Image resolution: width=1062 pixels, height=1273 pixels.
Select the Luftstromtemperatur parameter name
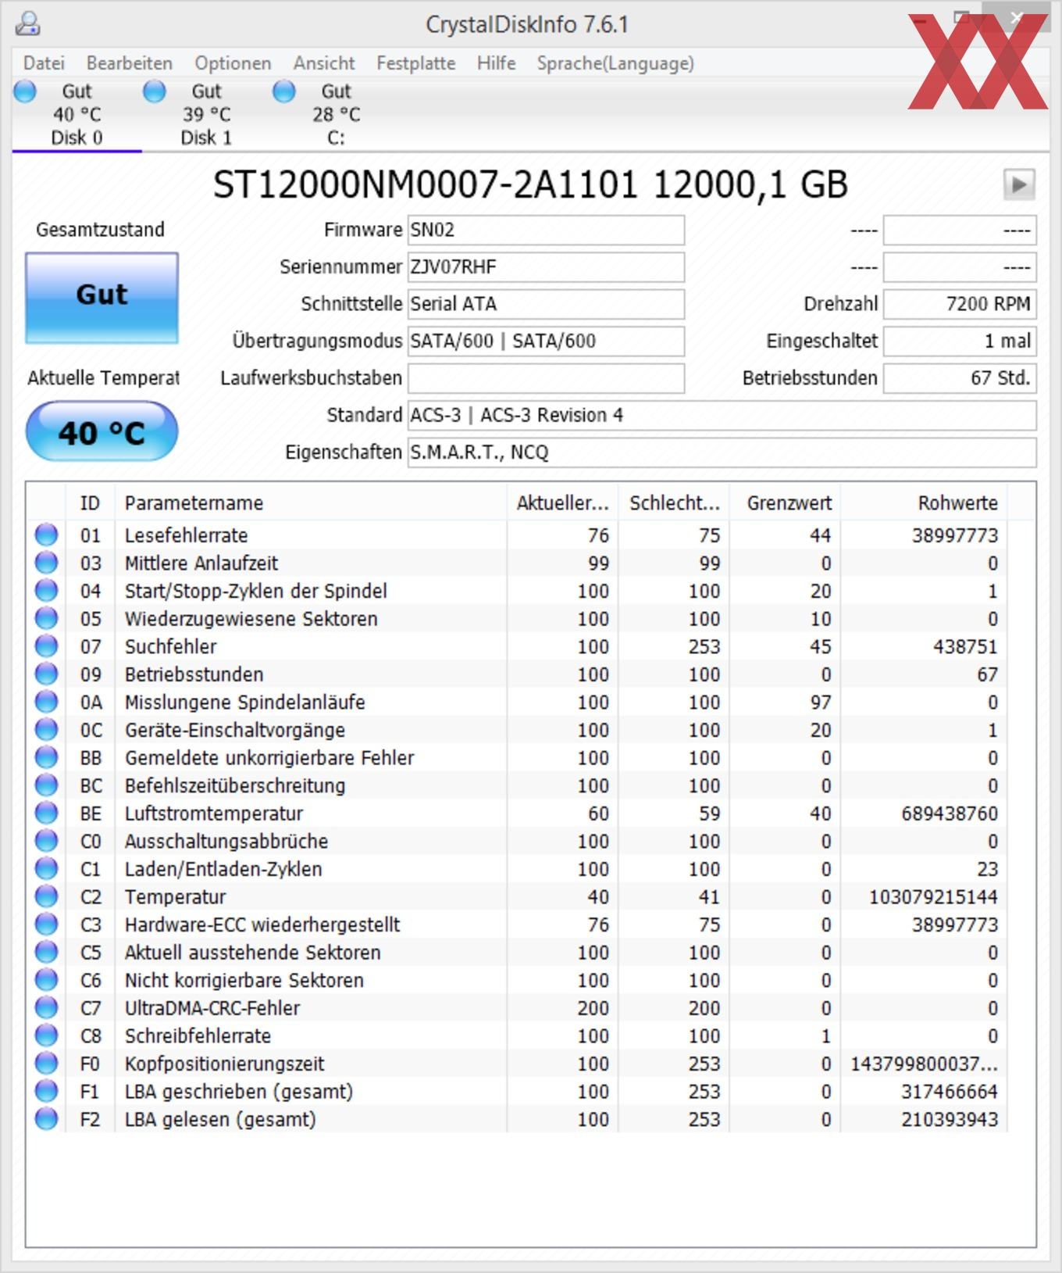pos(213,814)
